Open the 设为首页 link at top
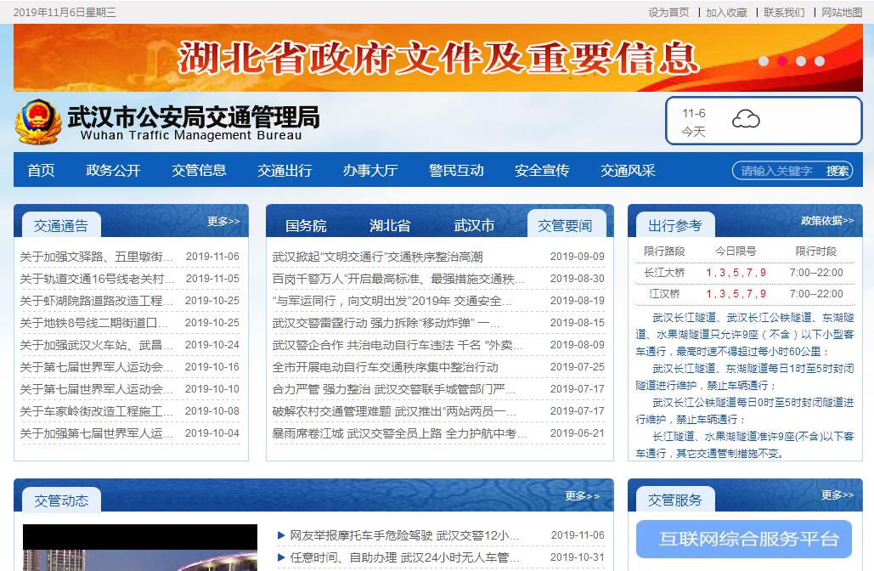This screenshot has height=571, width=874. [x=668, y=12]
